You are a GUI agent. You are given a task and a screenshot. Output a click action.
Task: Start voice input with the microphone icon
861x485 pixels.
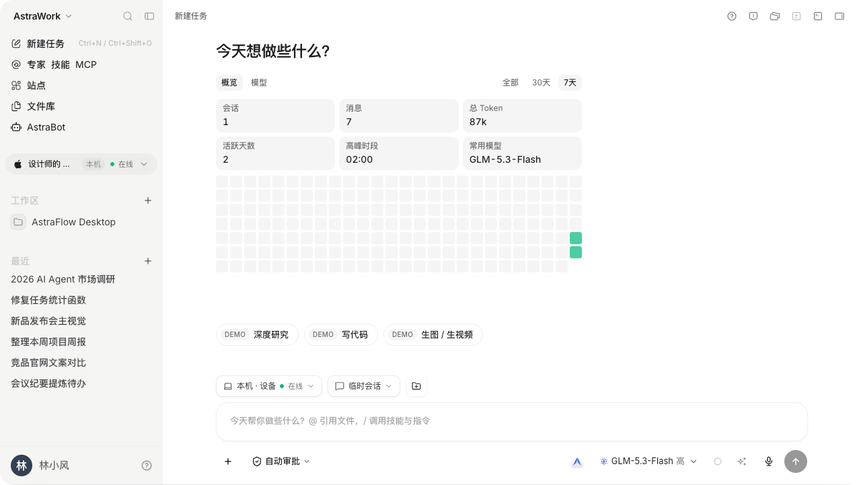point(769,461)
